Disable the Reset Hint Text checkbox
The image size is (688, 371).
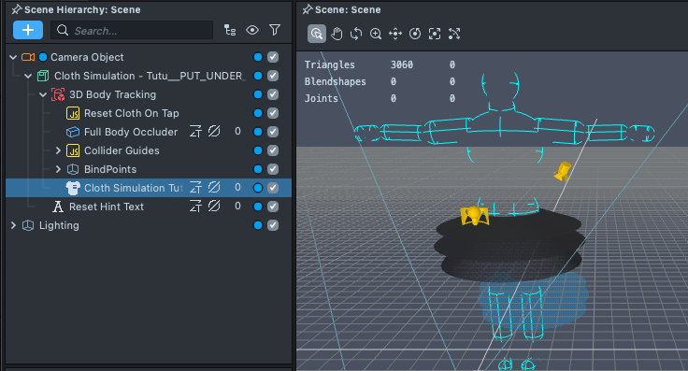[x=273, y=207]
